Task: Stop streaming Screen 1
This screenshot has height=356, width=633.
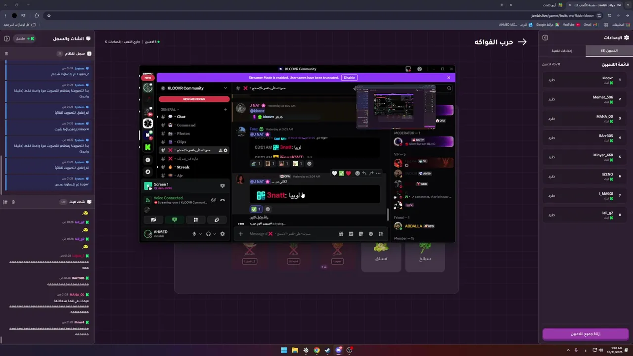Action: point(222,186)
